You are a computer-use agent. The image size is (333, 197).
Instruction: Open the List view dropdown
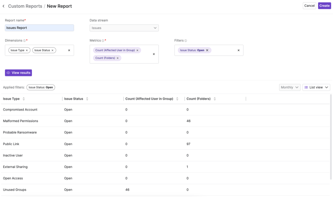316,87
